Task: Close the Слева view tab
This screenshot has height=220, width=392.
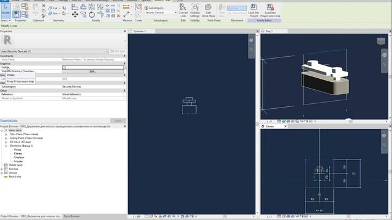Action: click(x=285, y=127)
